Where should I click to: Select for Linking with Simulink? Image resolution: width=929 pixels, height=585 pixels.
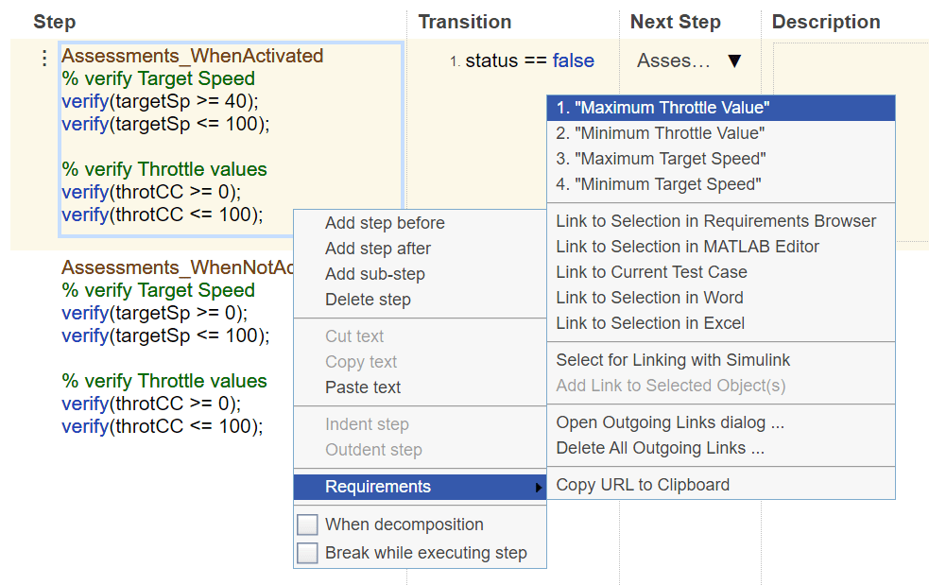[x=673, y=360]
